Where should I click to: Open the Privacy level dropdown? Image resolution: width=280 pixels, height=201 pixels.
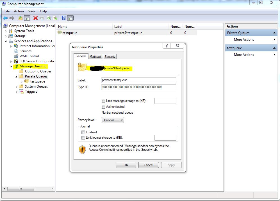coord(113,120)
